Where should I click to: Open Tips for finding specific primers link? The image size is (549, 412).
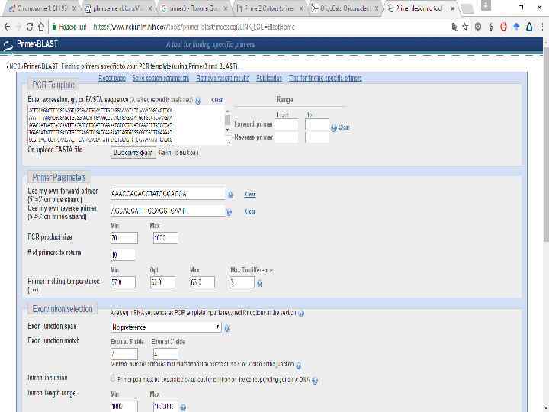point(326,78)
